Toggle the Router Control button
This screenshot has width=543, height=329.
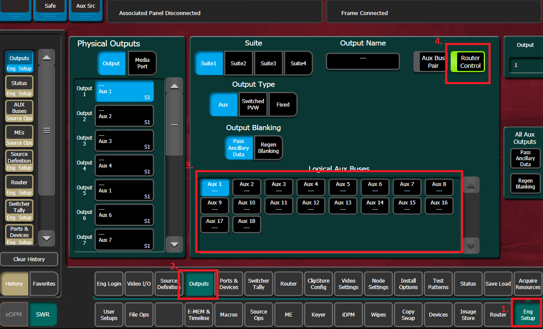coord(467,63)
